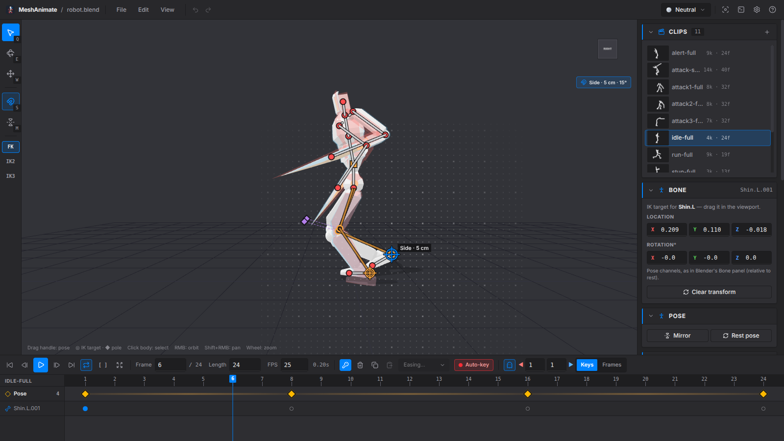This screenshot has height=441, width=784.
Task: Open the View menu
Action: [168, 10]
